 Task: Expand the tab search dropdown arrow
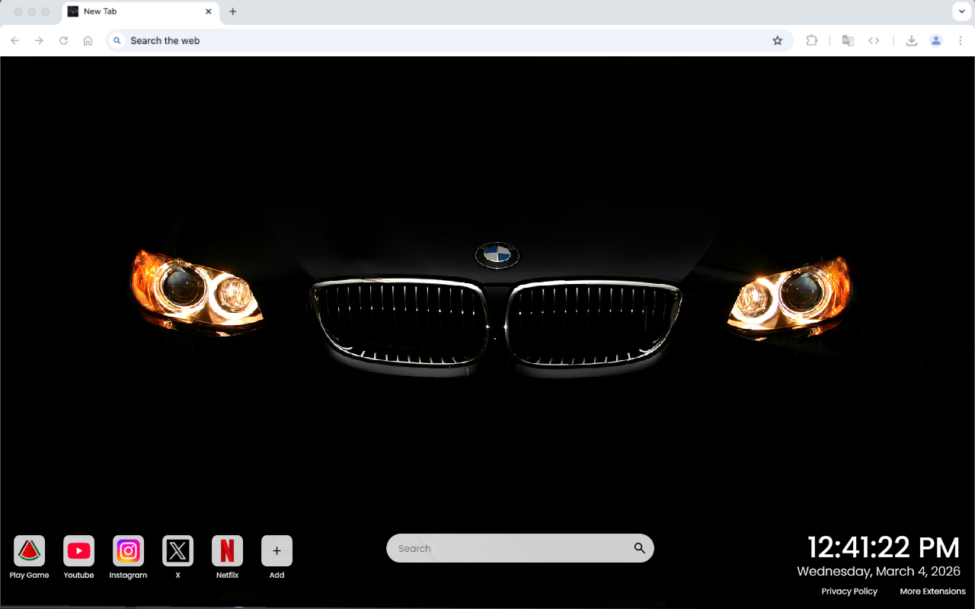(961, 11)
